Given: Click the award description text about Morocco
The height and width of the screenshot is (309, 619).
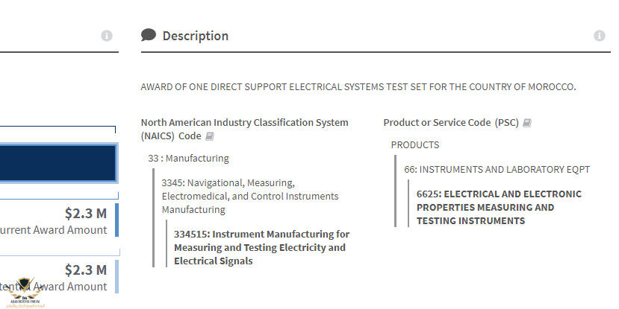Looking at the screenshot, I should (358, 87).
